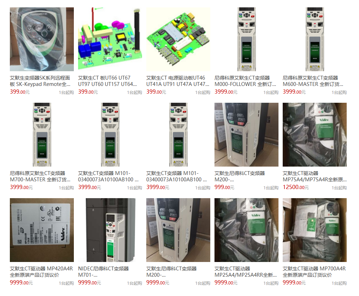This screenshot has height=296, width=359.
Task: Open the UT46 power driver board image
Action: pos(178,39)
